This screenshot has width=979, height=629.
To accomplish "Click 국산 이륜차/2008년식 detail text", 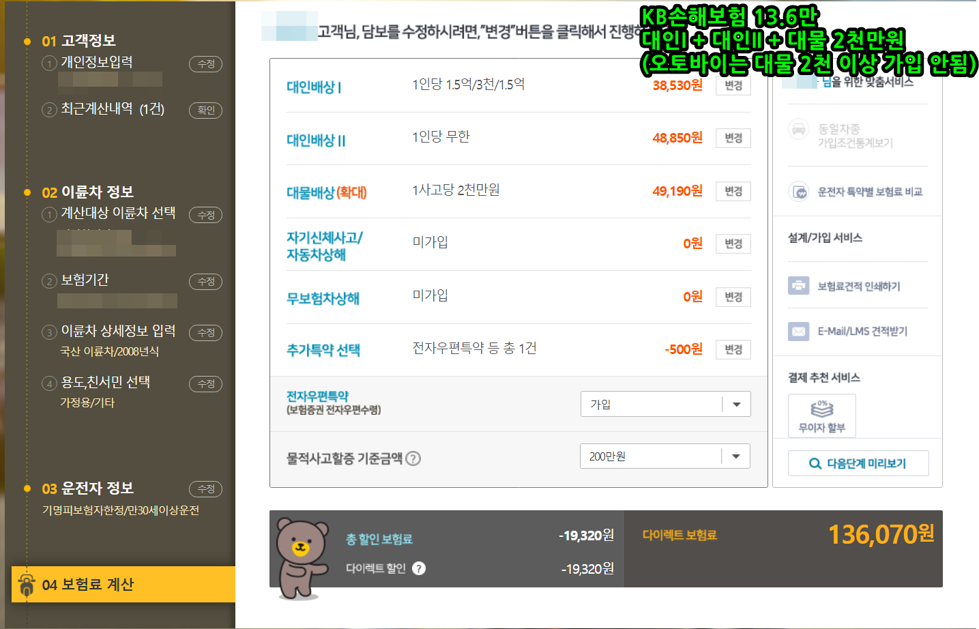I will coord(109,351).
